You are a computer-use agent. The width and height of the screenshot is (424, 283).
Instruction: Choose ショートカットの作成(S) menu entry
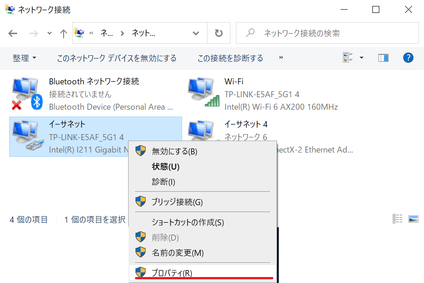point(203,222)
